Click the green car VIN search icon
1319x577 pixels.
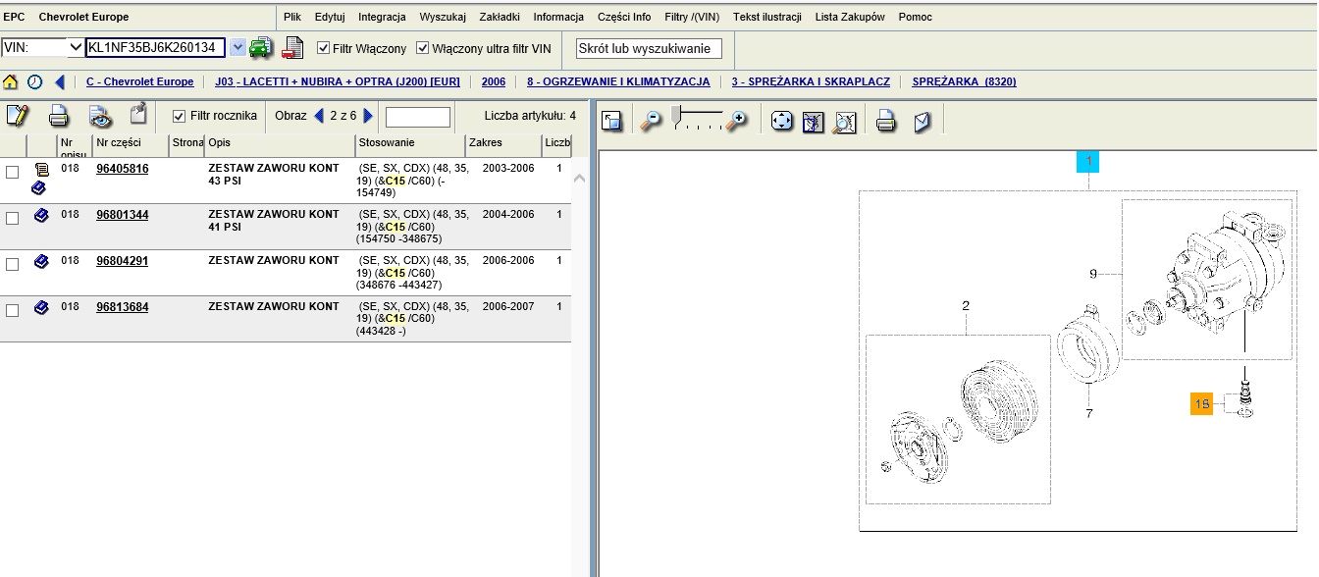pyautogui.click(x=260, y=47)
